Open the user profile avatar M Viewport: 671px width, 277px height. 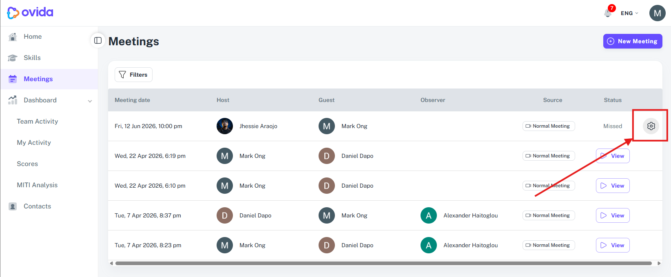[657, 13]
